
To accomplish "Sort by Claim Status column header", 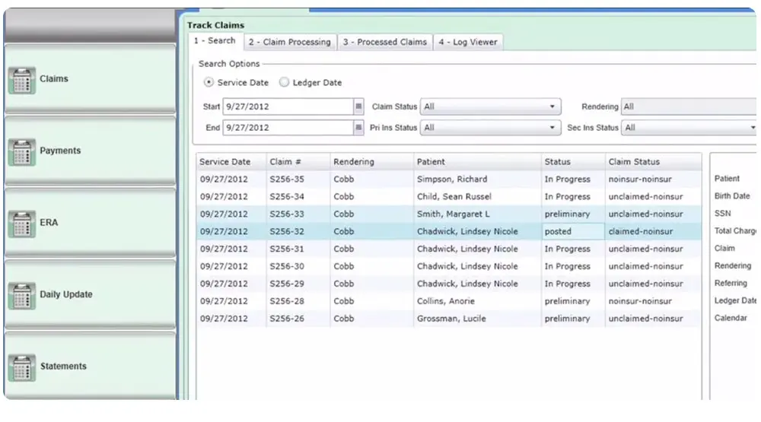I will [653, 161].
